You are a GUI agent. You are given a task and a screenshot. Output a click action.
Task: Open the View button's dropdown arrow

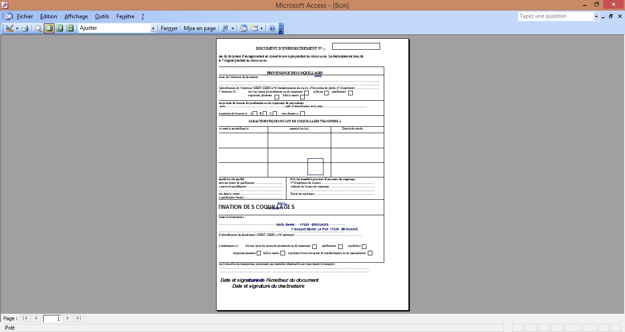[17, 28]
